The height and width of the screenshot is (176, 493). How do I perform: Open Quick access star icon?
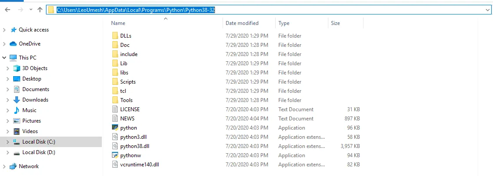[x=13, y=30]
